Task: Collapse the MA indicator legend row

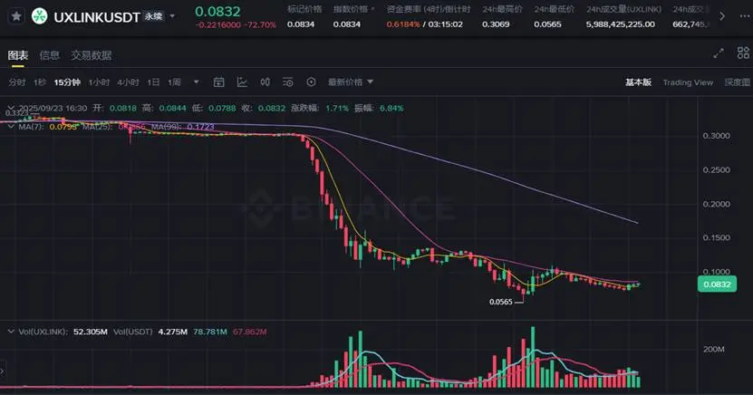Action: coord(11,127)
